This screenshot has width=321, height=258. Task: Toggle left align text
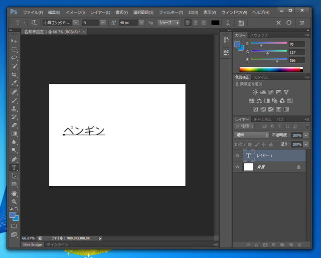[x=188, y=23]
